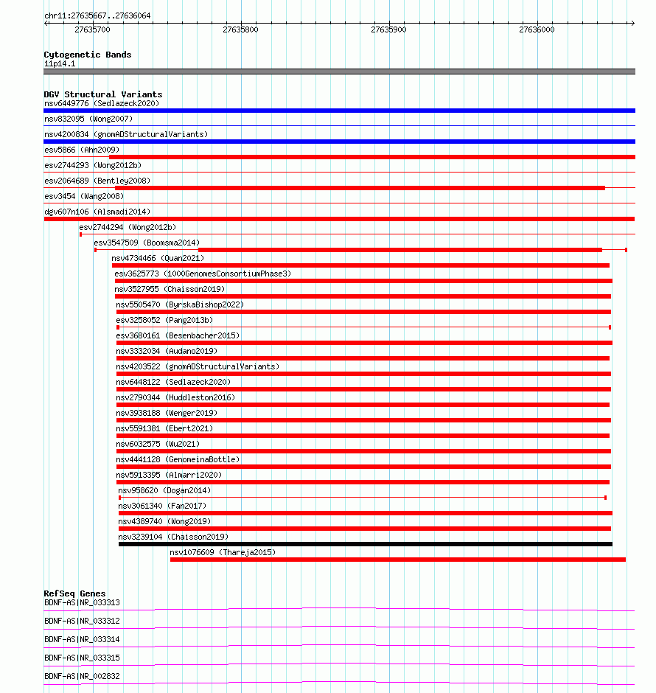Open the nsv3938188 (Wenger2019) label
Screen dimensions: 656x693
[167, 413]
